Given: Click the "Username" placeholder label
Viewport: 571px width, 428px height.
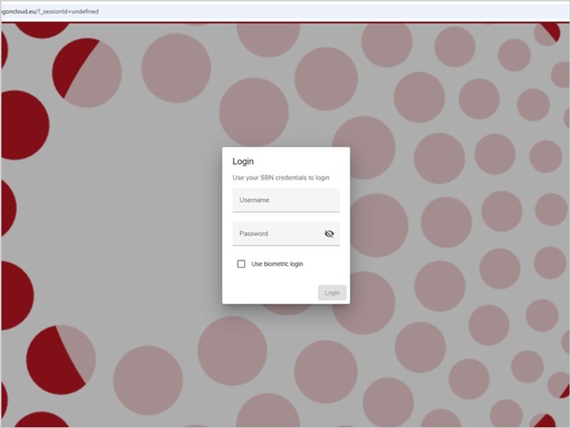Looking at the screenshot, I should 254,200.
